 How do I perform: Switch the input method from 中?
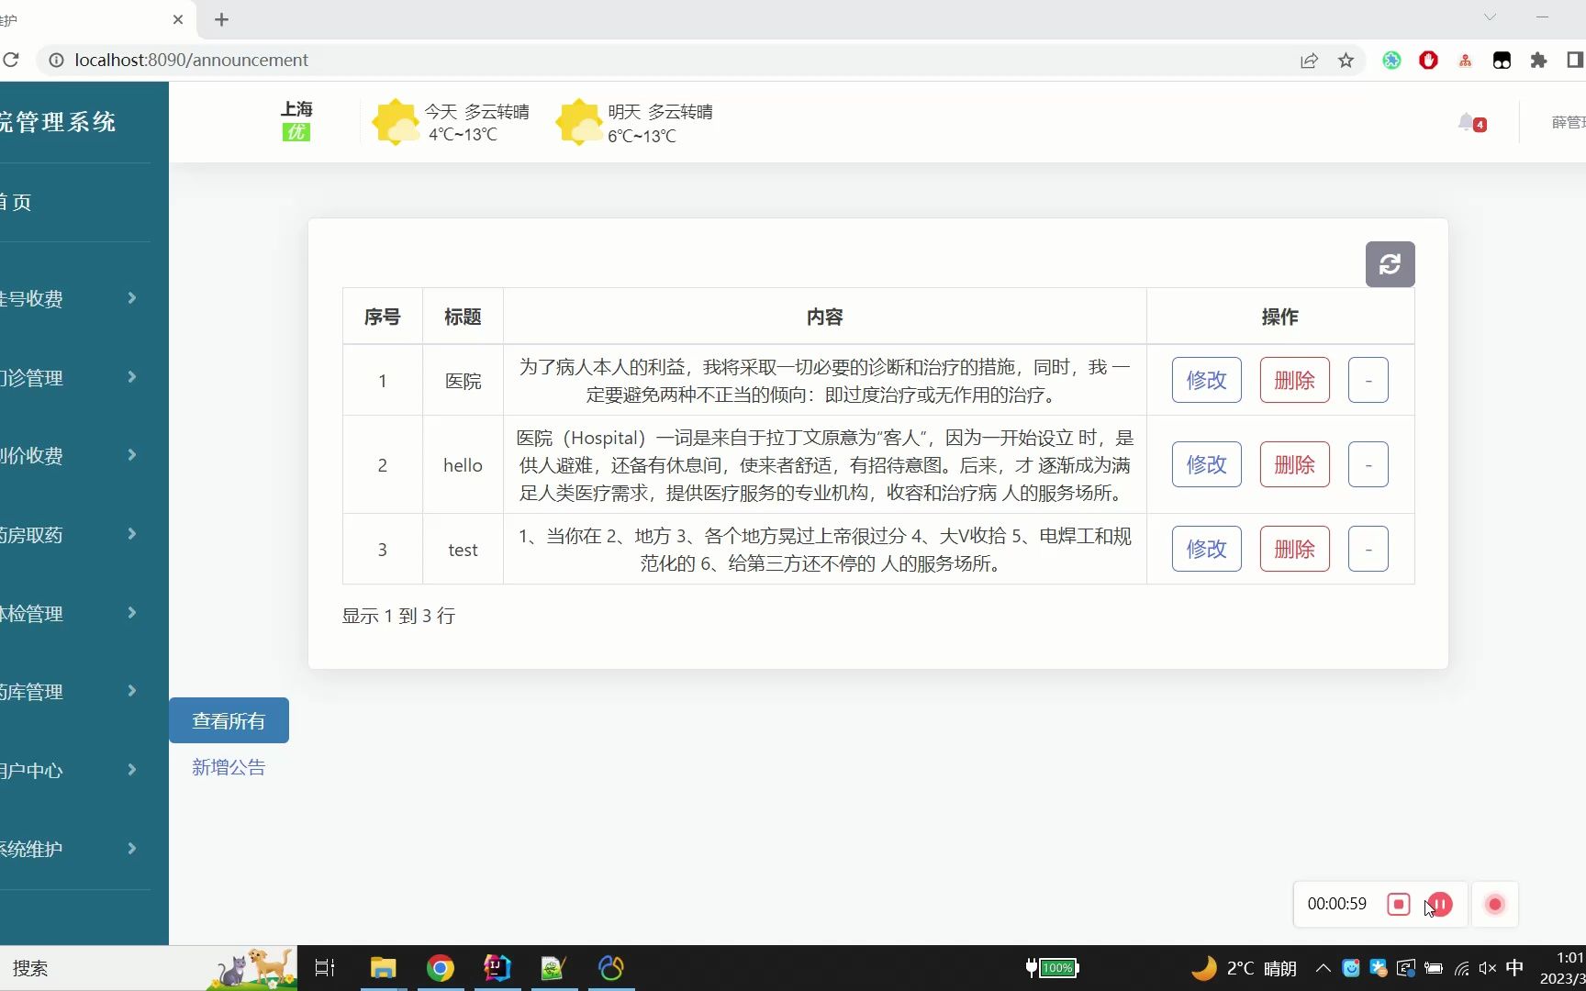click(x=1515, y=968)
